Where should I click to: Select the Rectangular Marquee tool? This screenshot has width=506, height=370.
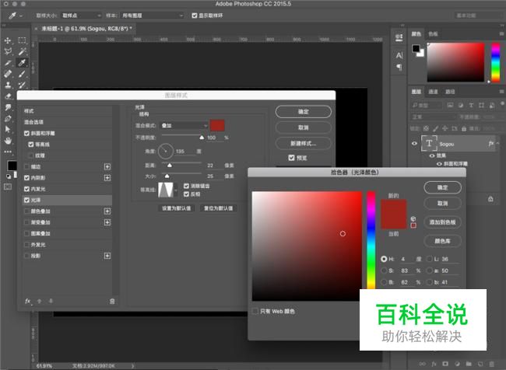pyautogui.click(x=22, y=40)
